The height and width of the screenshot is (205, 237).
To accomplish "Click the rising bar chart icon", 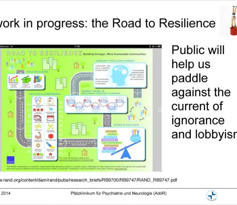I will [14, 79].
